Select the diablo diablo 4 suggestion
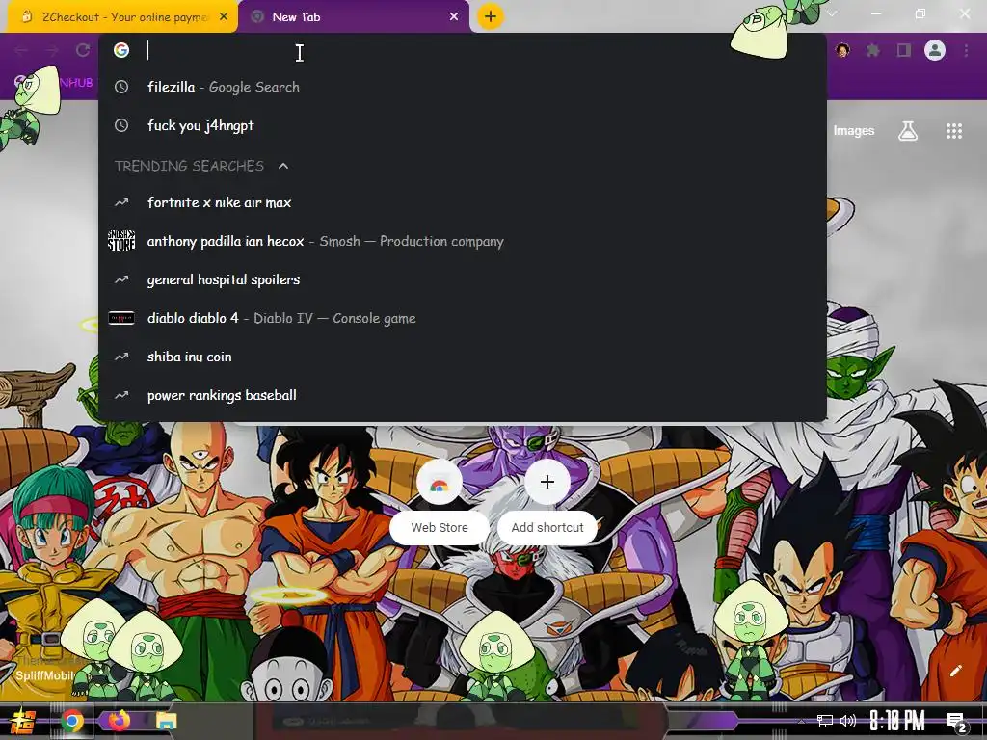987x740 pixels. point(463,318)
